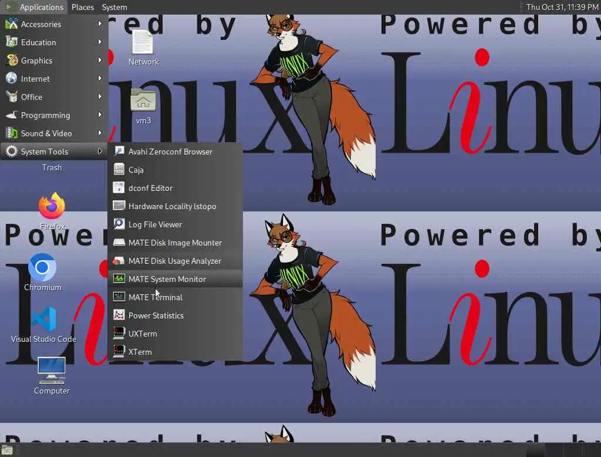The height and width of the screenshot is (457, 601).
Task: Click the Office category icon
Action: (12, 97)
